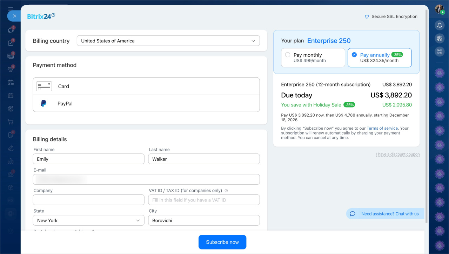The image size is (449, 254).
Task: Open the shopping cart icon in left sidebar
Action: pos(11,122)
